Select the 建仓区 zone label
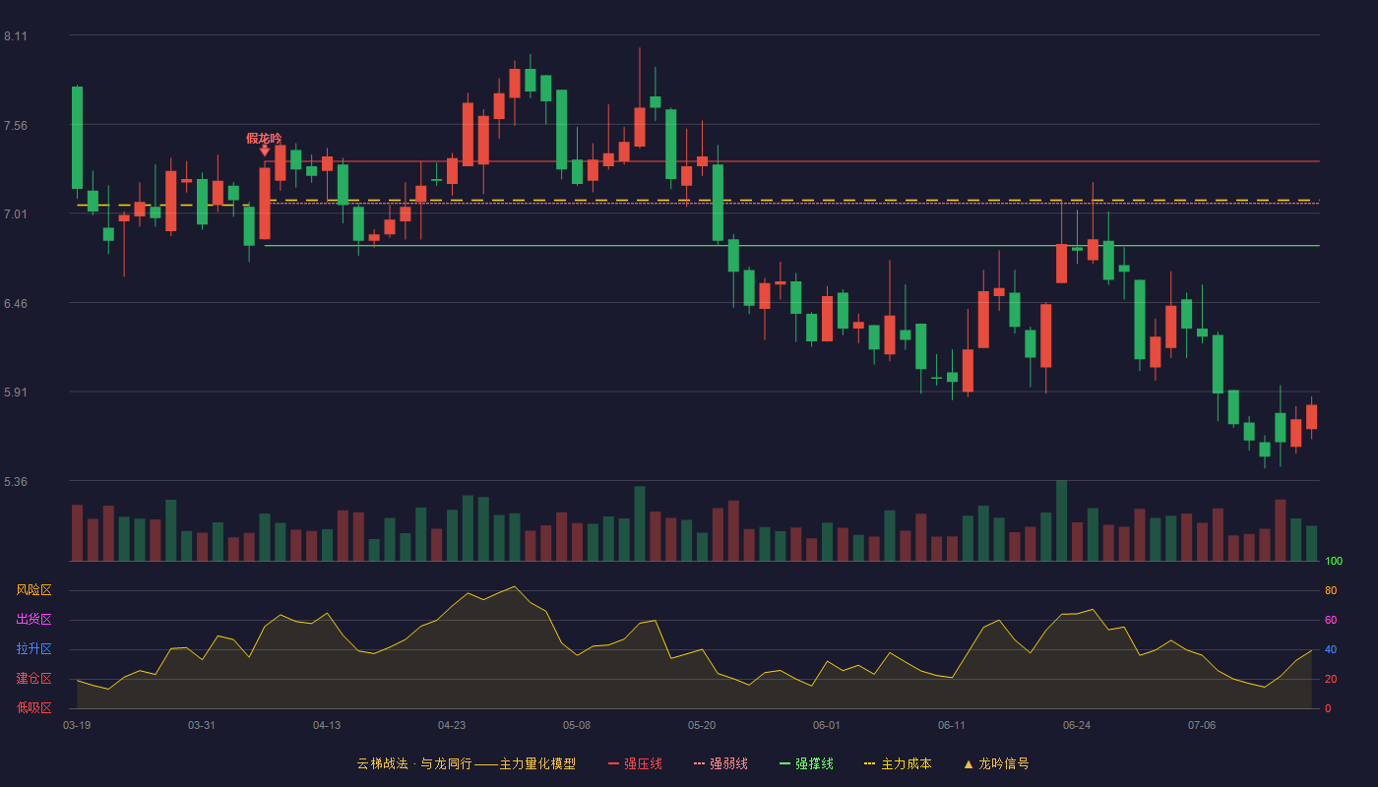 tap(33, 679)
